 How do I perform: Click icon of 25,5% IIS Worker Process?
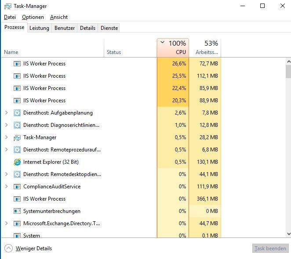coord(17,76)
